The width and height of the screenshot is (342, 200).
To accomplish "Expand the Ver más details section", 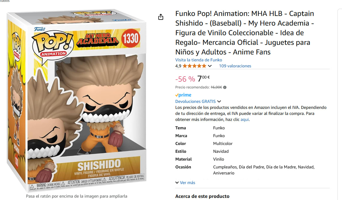I will click(x=185, y=183).
